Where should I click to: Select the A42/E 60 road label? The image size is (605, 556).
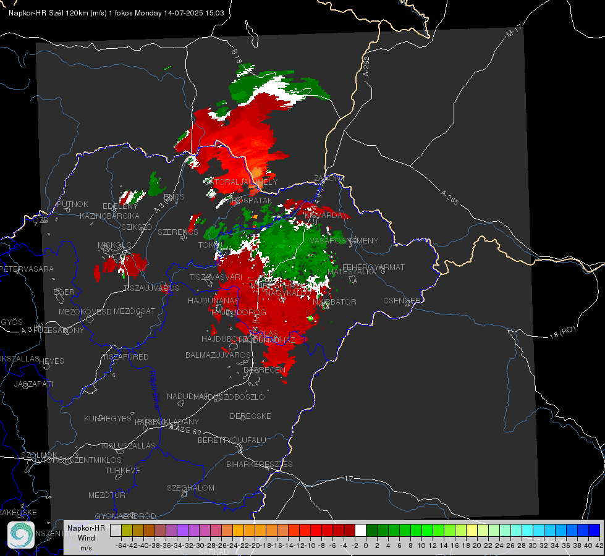point(185,429)
